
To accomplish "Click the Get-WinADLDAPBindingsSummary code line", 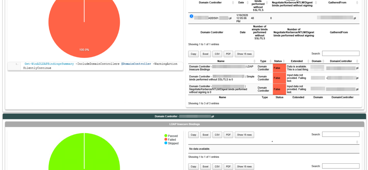I will 101,66.
